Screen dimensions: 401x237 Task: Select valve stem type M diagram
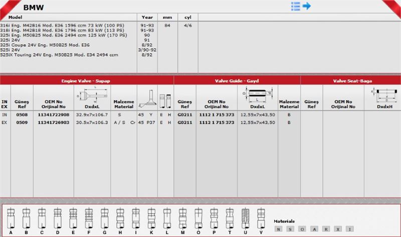point(182,218)
